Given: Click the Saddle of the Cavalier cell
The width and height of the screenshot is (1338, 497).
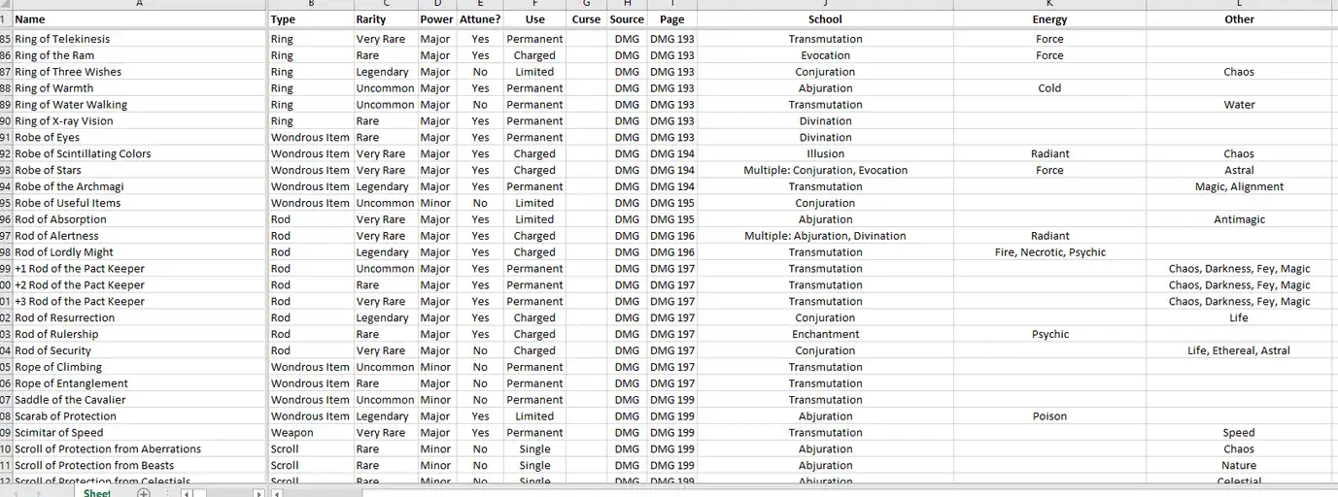Looking at the screenshot, I should [139, 400].
